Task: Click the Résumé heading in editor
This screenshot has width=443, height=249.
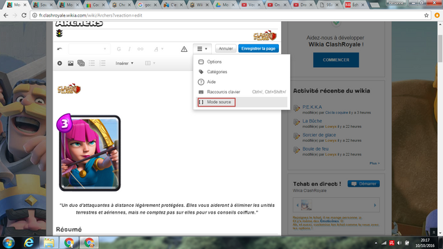Action: pyautogui.click(x=69, y=229)
